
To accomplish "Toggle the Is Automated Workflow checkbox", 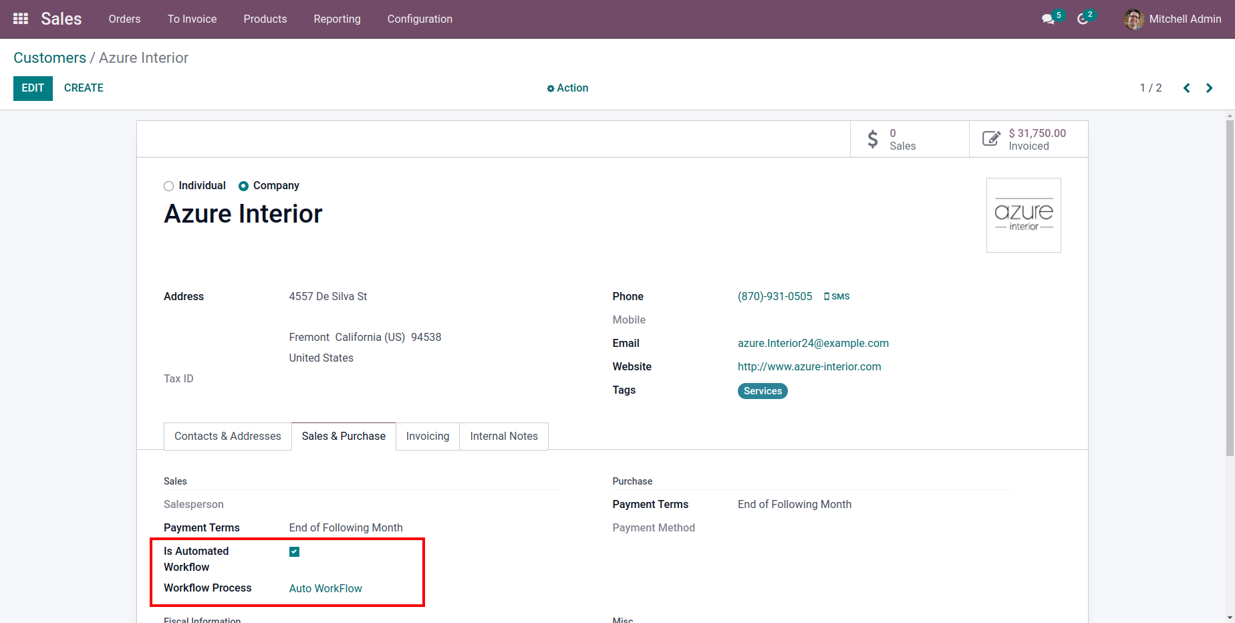I will [x=294, y=551].
